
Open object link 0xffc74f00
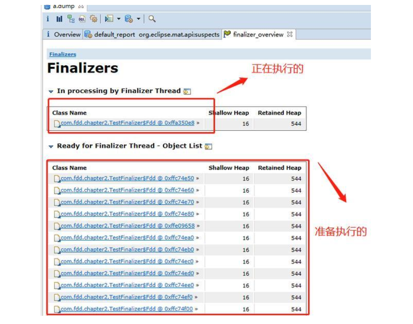(127, 309)
